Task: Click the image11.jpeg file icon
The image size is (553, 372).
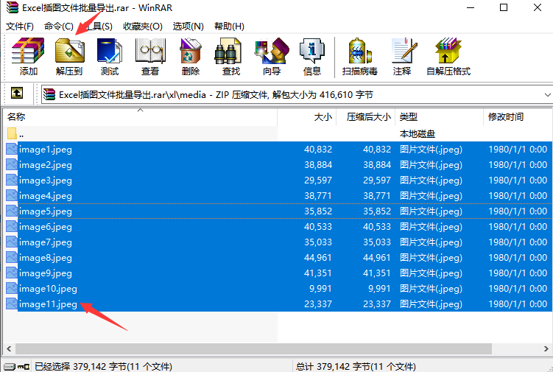Action: [12, 304]
